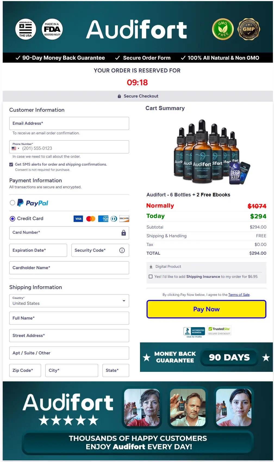The height and width of the screenshot is (462, 274).
Task: Click the TrustedSite secure checkout badge
Action: [219, 331]
